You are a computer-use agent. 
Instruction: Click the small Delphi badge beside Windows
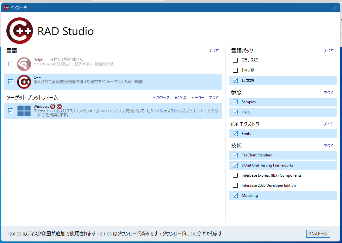53,106
